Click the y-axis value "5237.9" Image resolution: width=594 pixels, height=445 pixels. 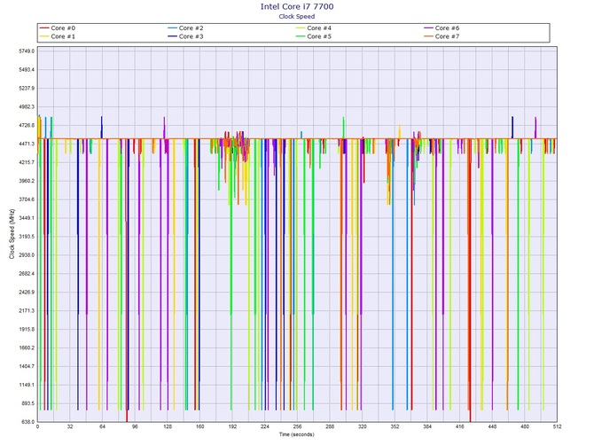pyautogui.click(x=27, y=89)
